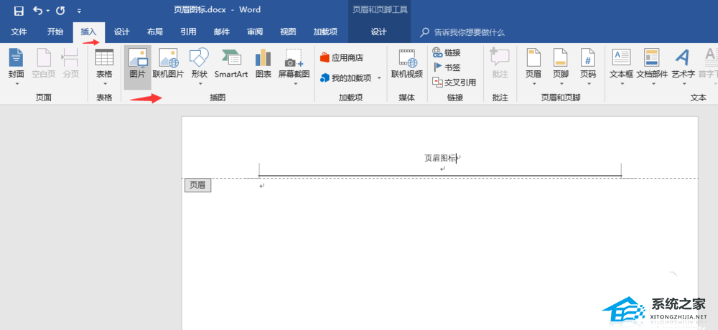Insert an online video via 联机视频
This screenshot has width=718, height=330.
[x=406, y=63]
